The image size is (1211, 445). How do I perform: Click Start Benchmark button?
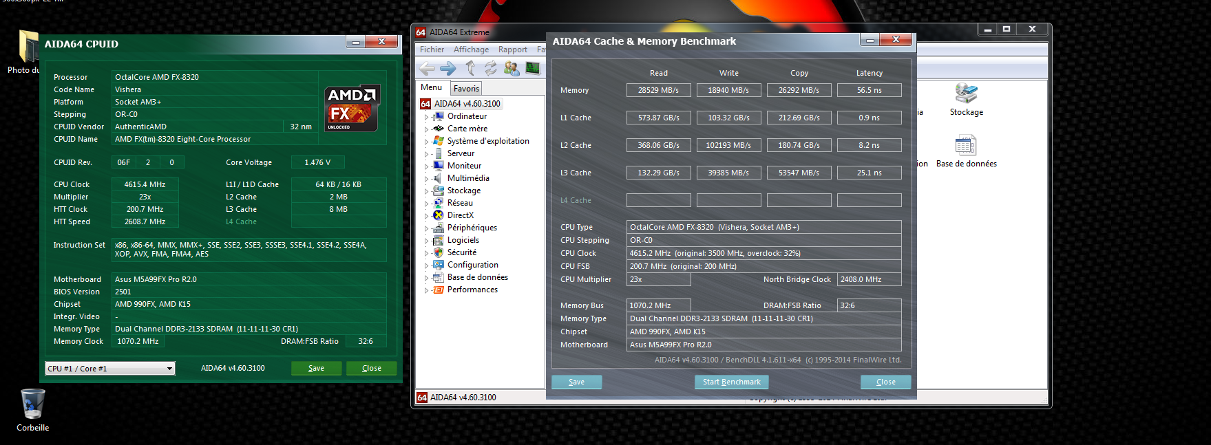pos(731,382)
